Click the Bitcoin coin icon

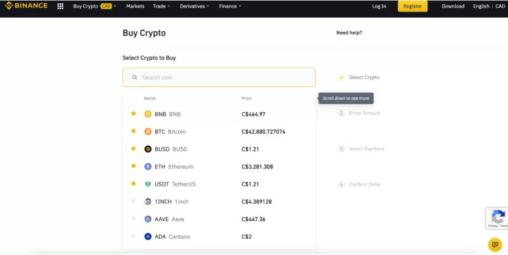pos(148,132)
